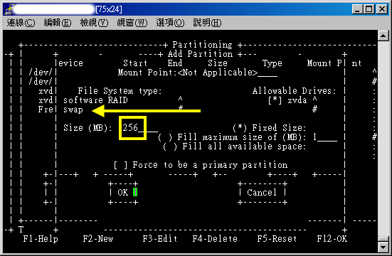The width and height of the screenshot is (392, 256).
Task: Choose software RAID file system type
Action: pos(95,100)
